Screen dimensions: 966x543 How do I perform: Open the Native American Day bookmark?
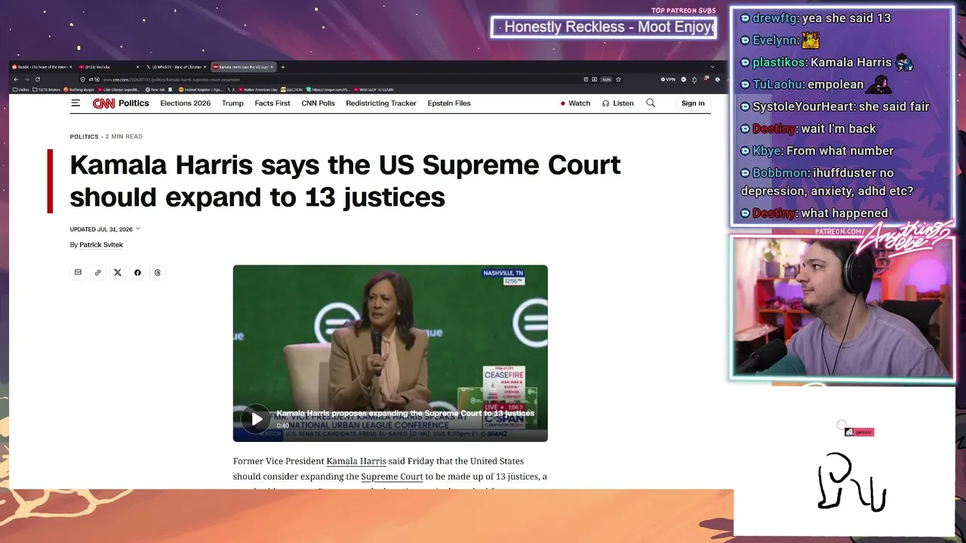(258, 90)
